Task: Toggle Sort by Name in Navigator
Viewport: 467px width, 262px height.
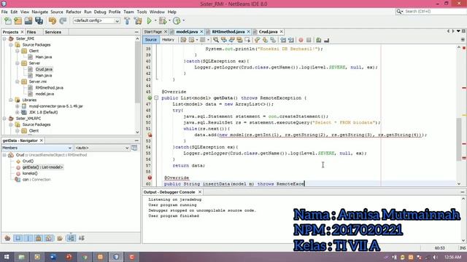Action: (71, 238)
